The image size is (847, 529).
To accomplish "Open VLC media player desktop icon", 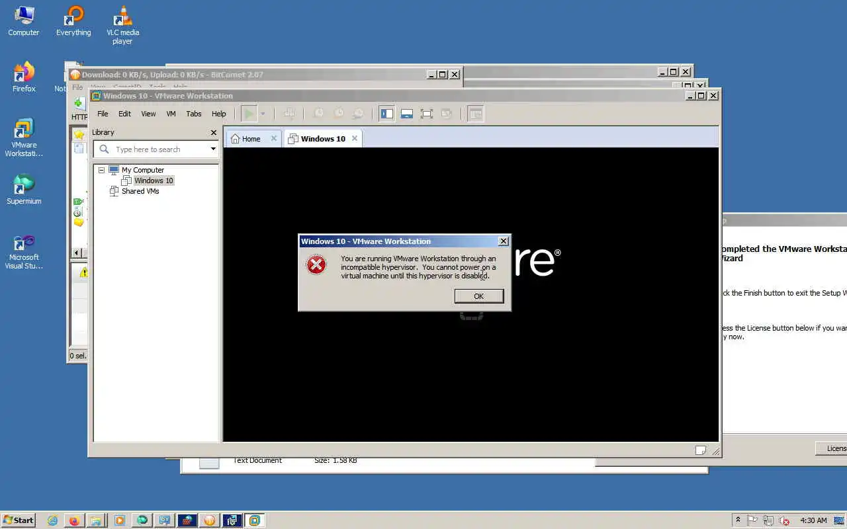I will [122, 25].
